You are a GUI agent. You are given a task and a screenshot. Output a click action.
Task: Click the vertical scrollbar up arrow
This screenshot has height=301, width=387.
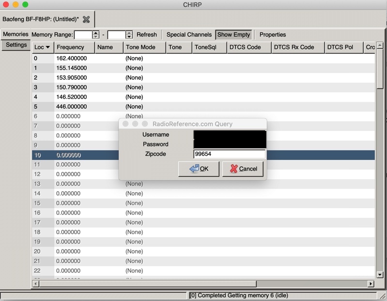(380, 45)
